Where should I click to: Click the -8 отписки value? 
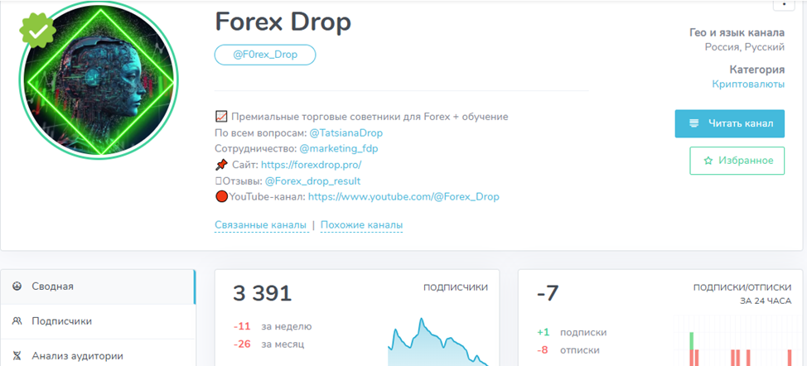543,350
